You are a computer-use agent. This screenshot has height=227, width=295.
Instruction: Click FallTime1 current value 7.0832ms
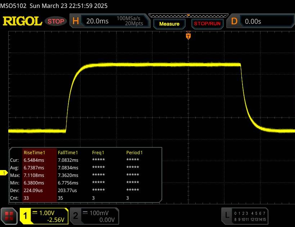click(68, 160)
